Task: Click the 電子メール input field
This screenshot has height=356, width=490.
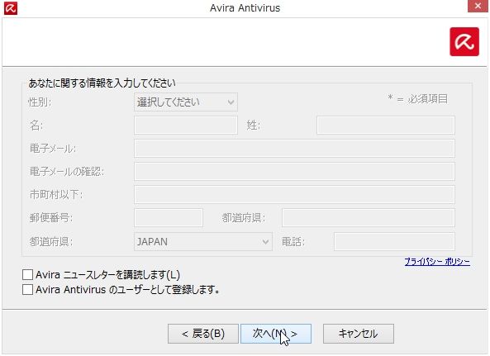Action: [294, 149]
